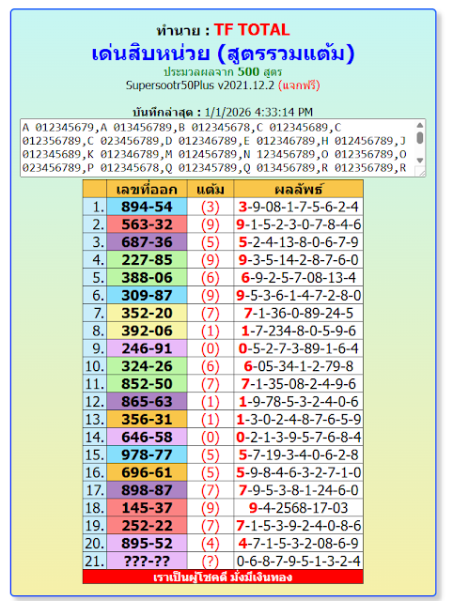Select drawn number 898-87
The height and width of the screenshot is (601, 453).
[x=147, y=490]
